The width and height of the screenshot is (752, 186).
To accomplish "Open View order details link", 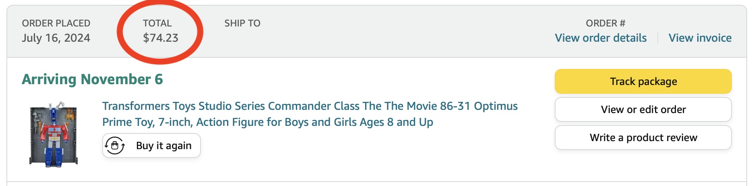I will coord(601,38).
